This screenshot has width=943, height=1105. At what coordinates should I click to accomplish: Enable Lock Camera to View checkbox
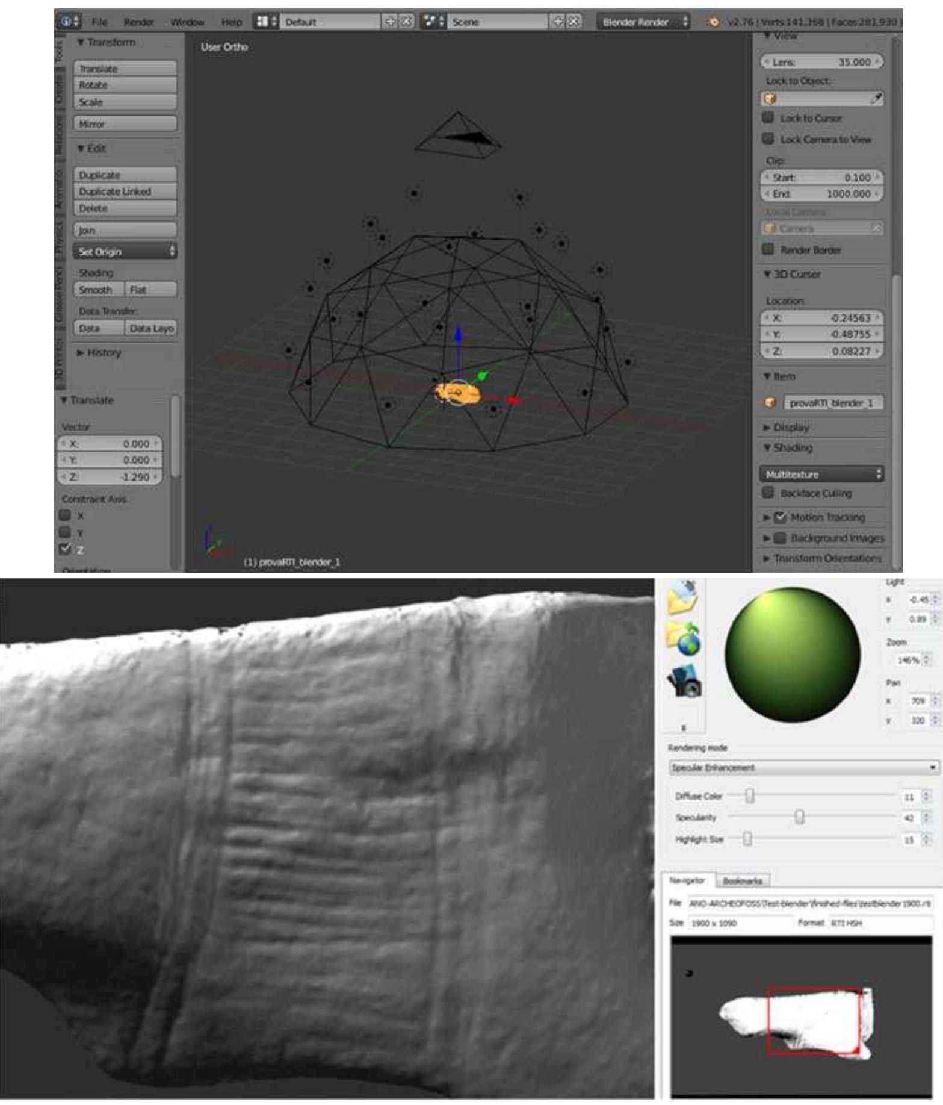pyautogui.click(x=768, y=139)
